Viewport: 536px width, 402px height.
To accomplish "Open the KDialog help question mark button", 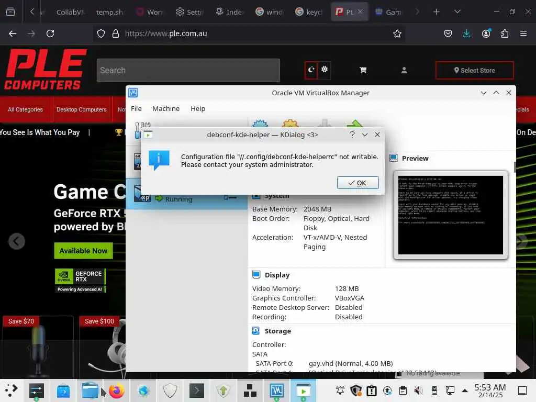I will pyautogui.click(x=352, y=135).
